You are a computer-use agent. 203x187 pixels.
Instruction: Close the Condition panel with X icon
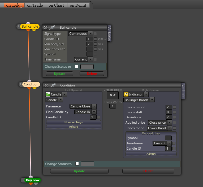point(46,85)
